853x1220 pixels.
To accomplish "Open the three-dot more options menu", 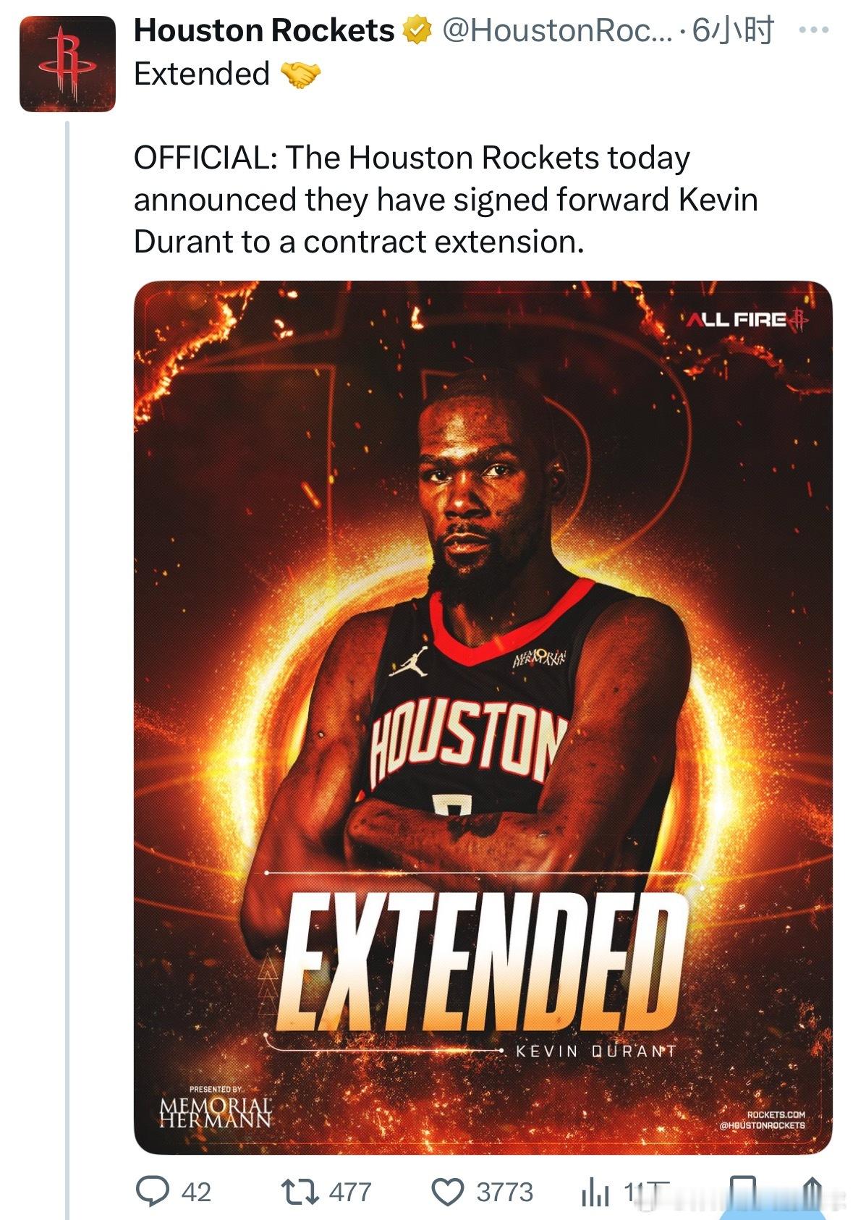I will tap(813, 30).
